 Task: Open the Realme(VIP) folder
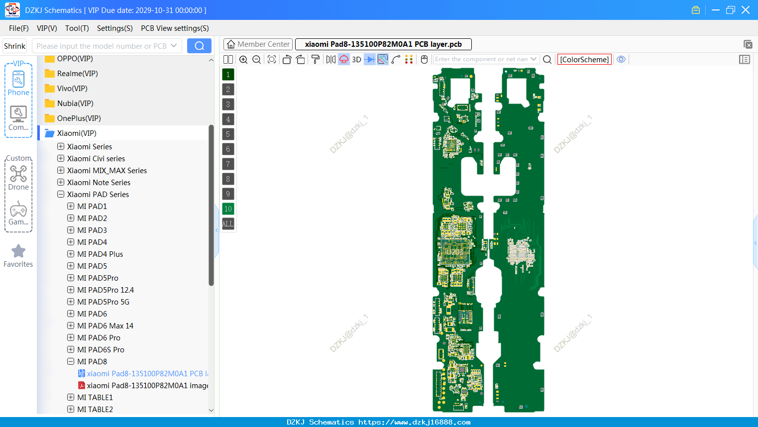tap(71, 73)
